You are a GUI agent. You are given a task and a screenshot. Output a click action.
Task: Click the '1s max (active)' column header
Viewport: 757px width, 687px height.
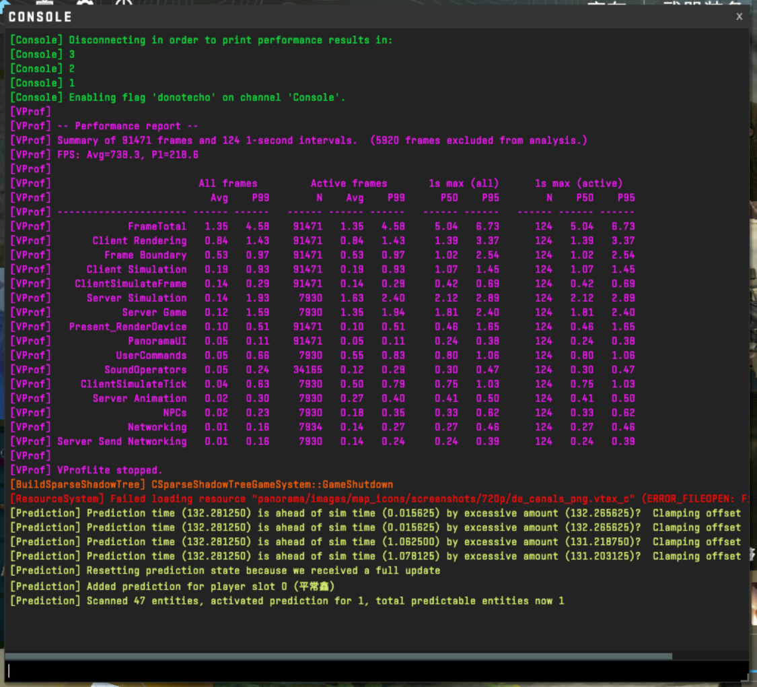point(578,183)
